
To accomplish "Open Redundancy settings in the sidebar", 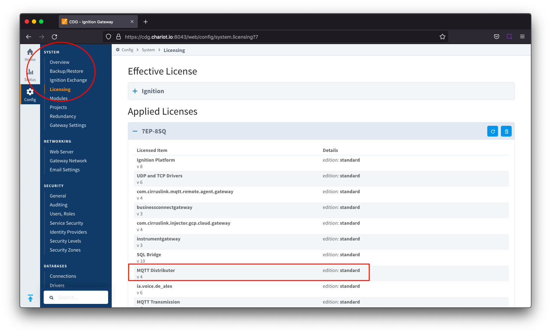I will [63, 116].
